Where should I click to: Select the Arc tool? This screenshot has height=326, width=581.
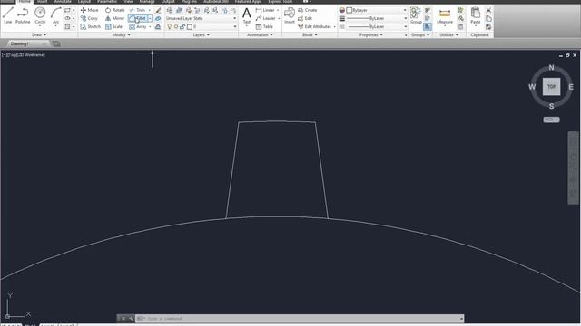[56, 15]
